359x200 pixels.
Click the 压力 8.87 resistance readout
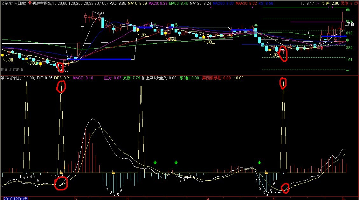[113, 78]
